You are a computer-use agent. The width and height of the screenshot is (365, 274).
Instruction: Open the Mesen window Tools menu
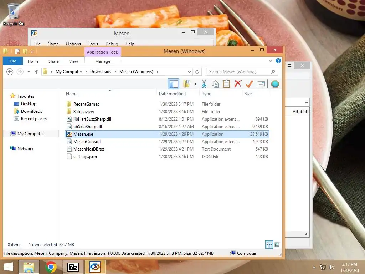(93, 44)
